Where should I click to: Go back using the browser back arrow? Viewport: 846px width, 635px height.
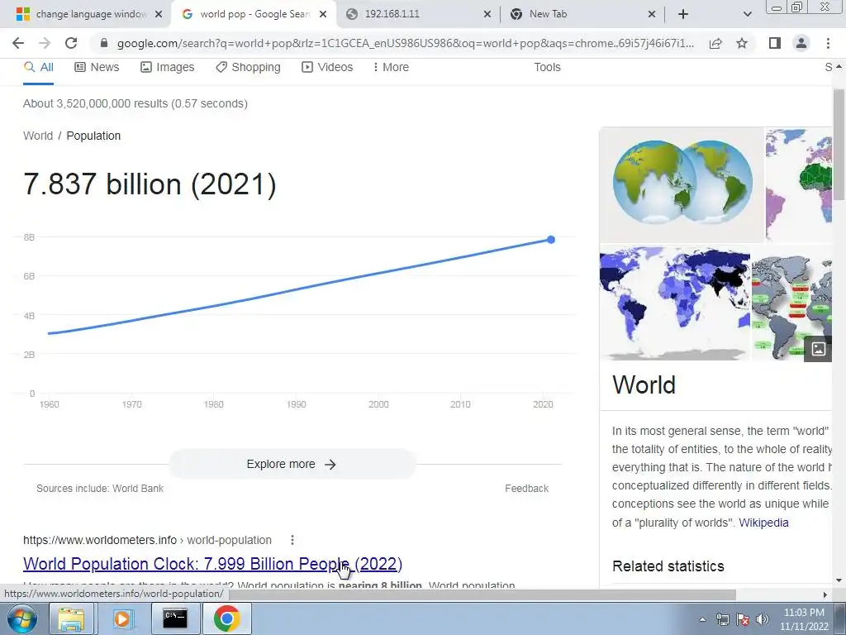[x=18, y=43]
